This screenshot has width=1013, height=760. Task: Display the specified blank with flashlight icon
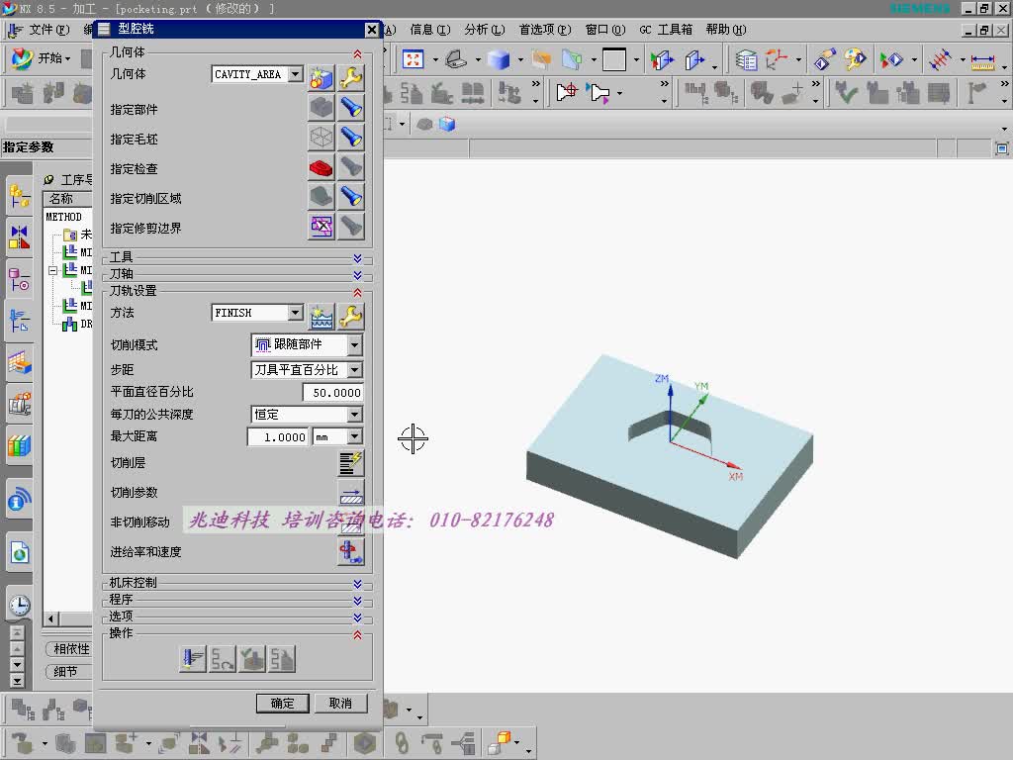coord(351,137)
